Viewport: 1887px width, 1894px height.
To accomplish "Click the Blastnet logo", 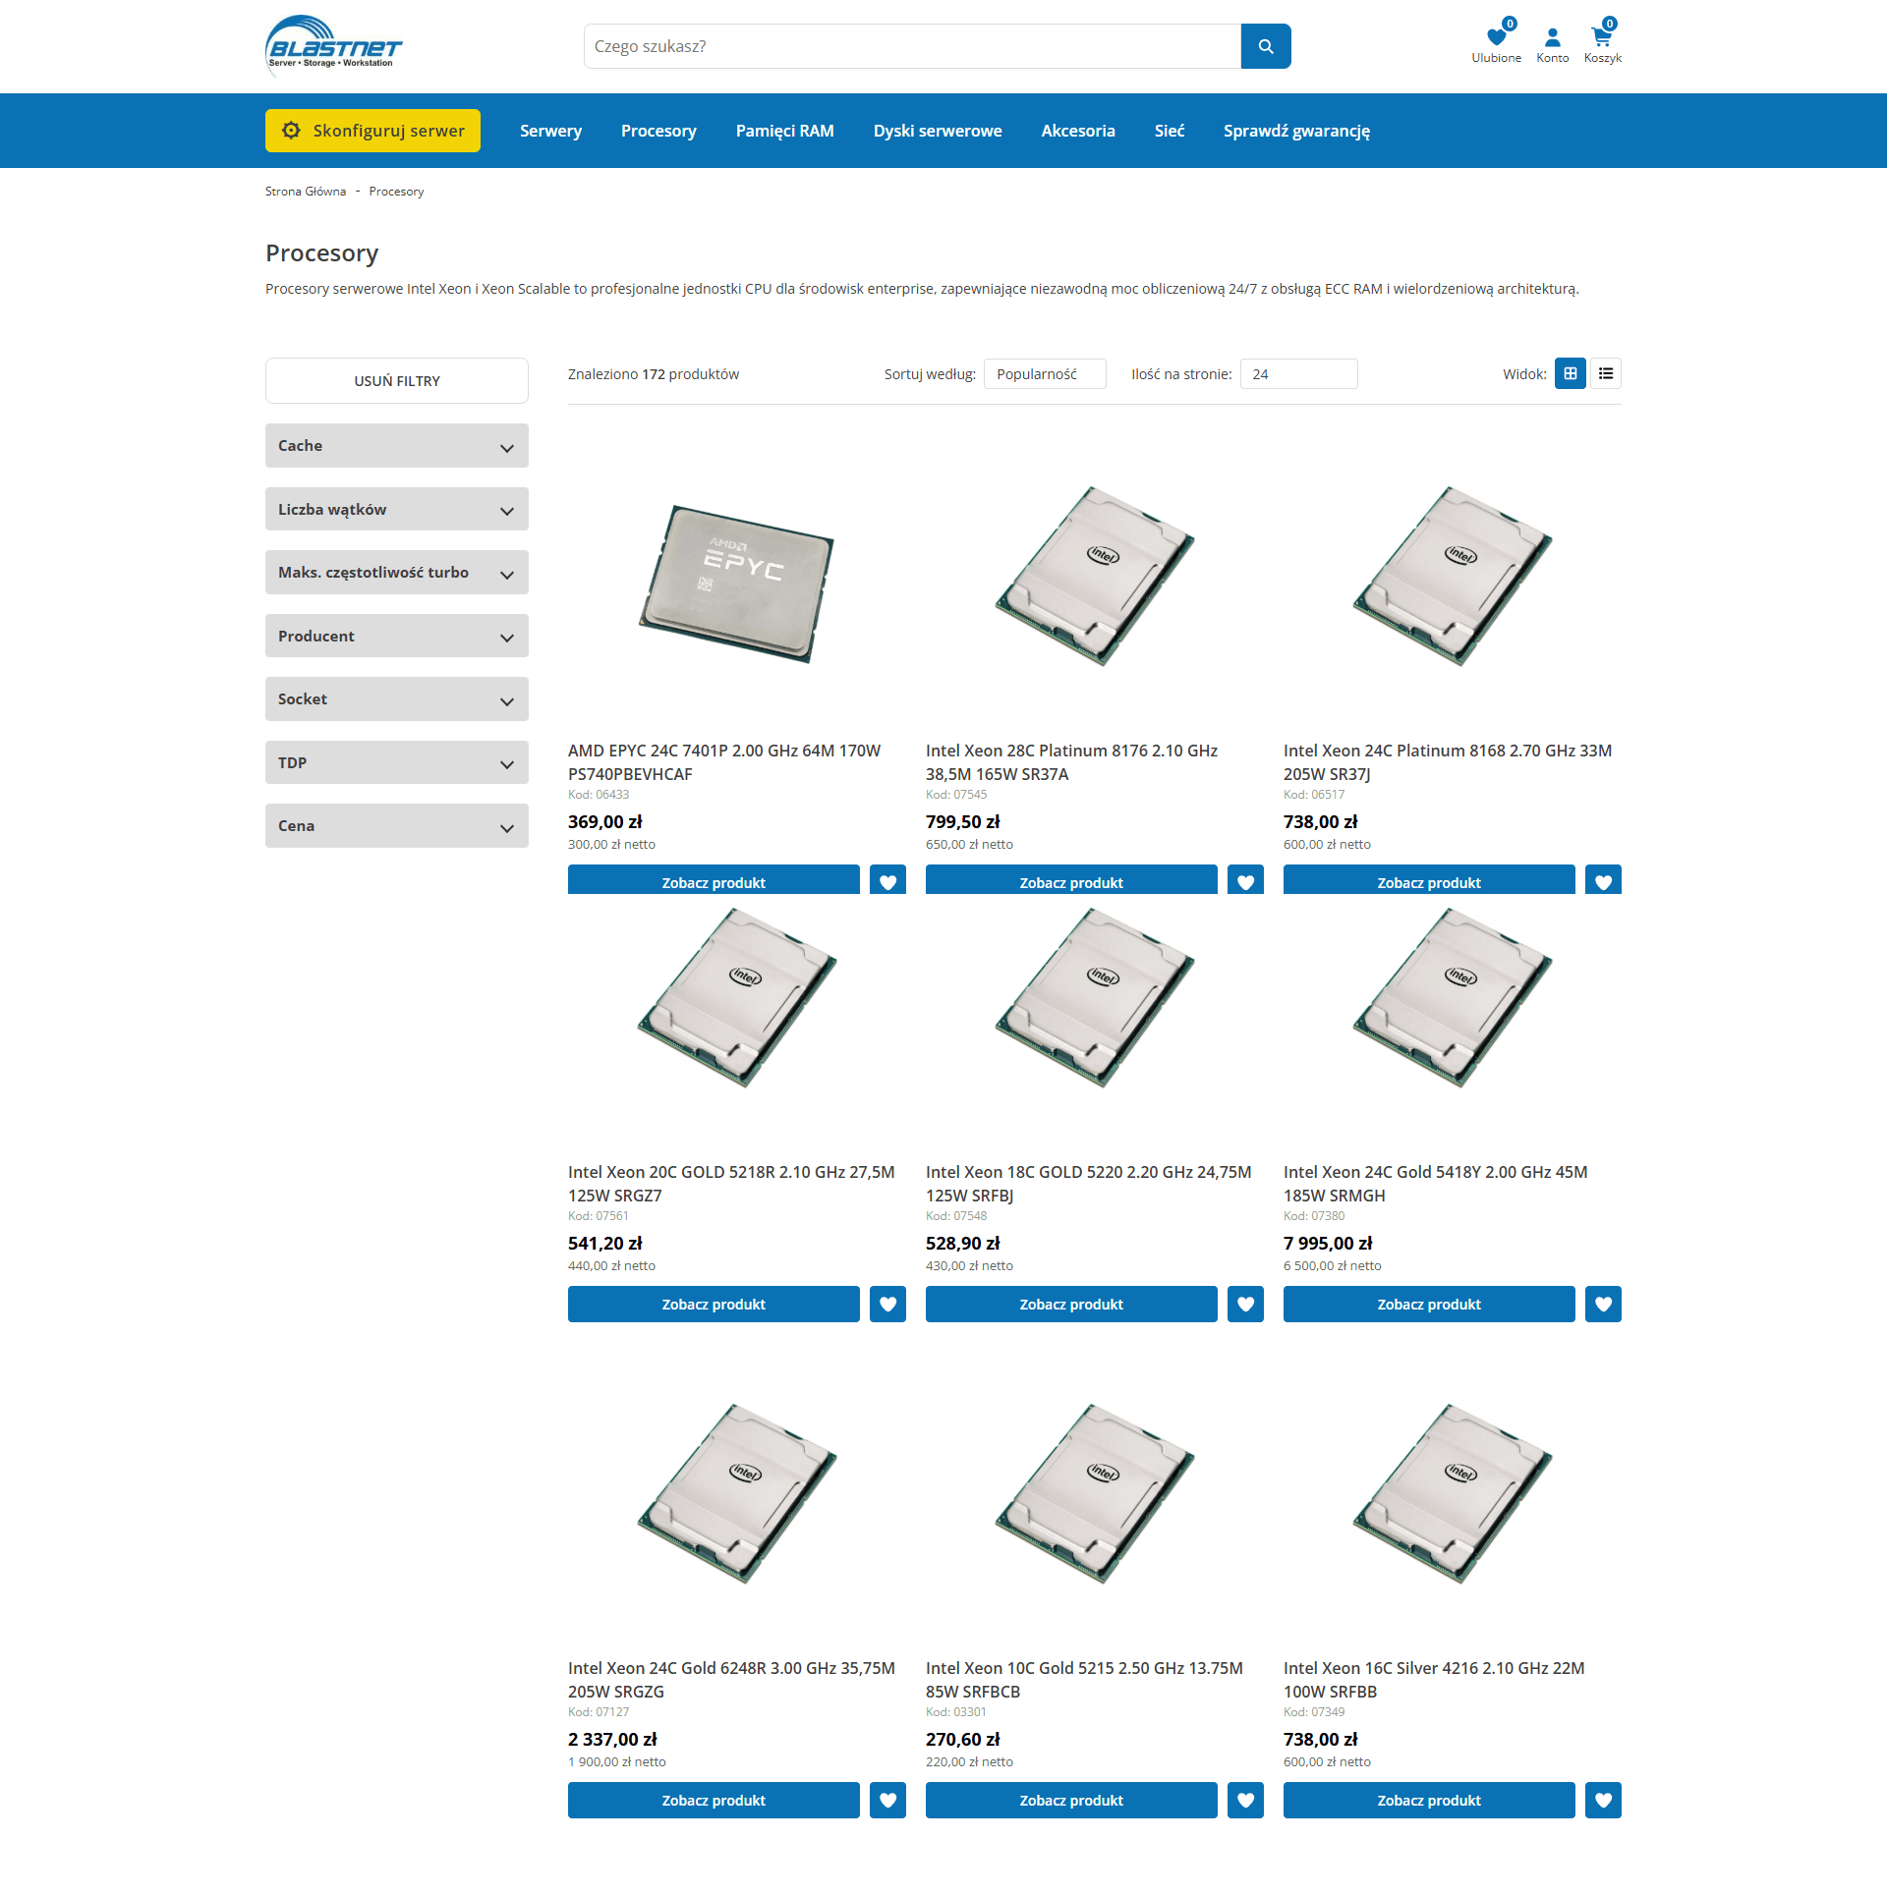I will tap(333, 45).
